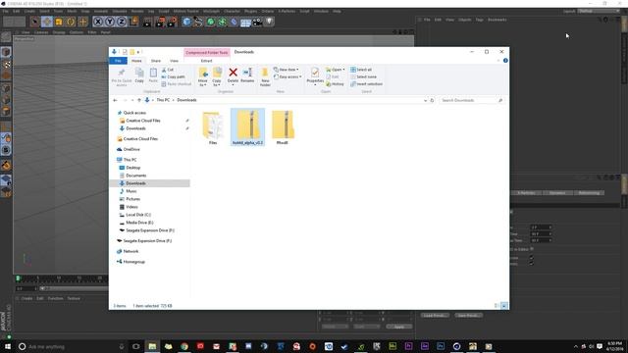Click the Explorer help question mark icon

505,61
